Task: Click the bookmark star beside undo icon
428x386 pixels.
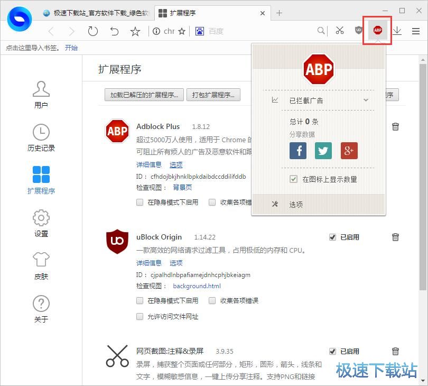Action: (x=135, y=31)
